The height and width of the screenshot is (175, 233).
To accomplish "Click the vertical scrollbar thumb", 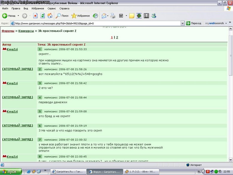I will click(231, 55).
